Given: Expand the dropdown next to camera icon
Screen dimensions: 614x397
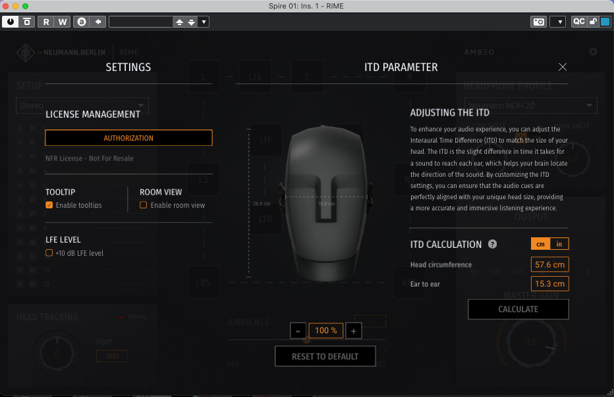Looking at the screenshot, I should point(558,22).
